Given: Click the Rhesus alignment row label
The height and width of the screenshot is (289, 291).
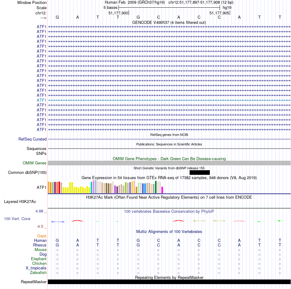Looking at the screenshot, I should 40,245.
